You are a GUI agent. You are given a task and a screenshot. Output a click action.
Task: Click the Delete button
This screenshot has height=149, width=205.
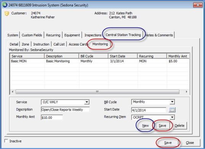[x=180, y=126]
